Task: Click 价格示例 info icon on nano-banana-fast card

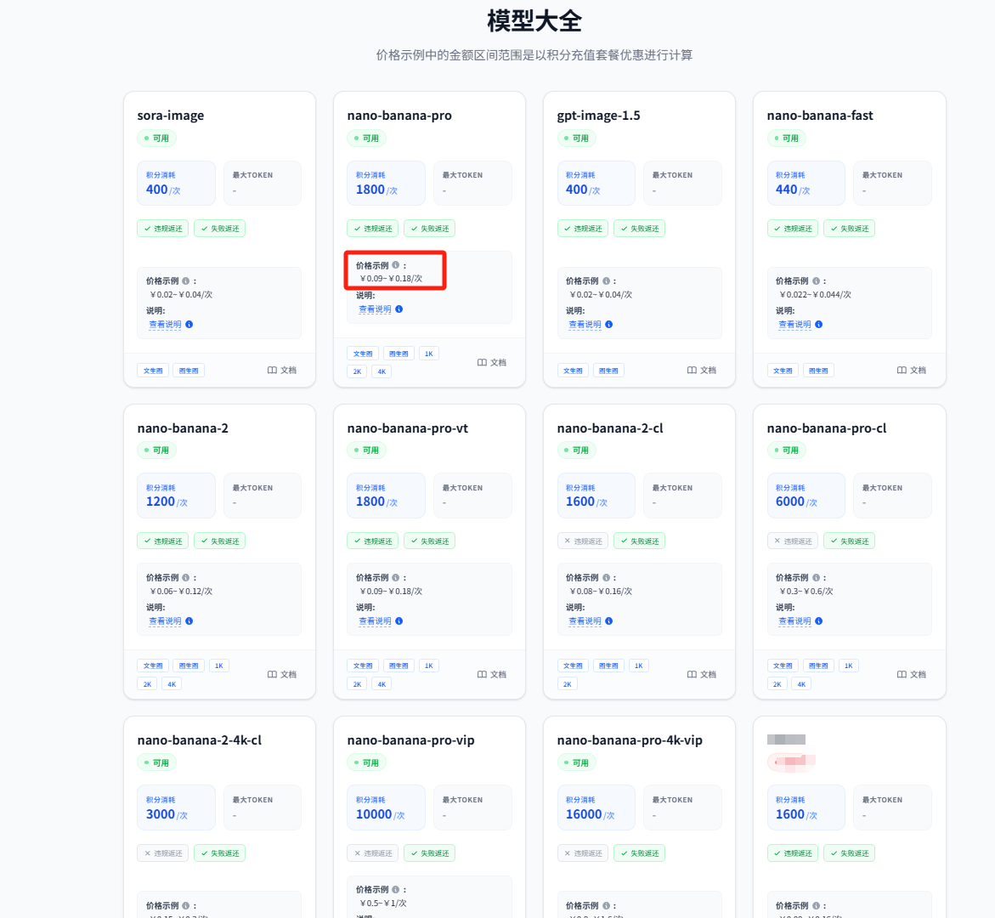Action: coord(815,280)
